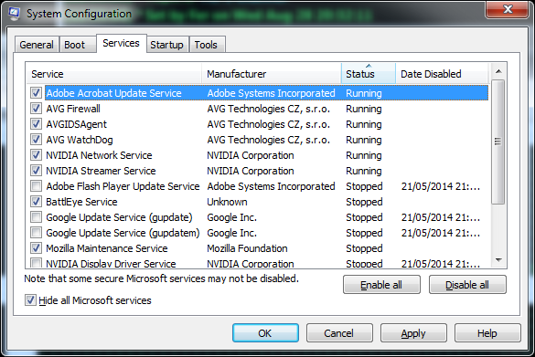Uncheck NVIDIA Network Service checkbox

(x=37, y=155)
